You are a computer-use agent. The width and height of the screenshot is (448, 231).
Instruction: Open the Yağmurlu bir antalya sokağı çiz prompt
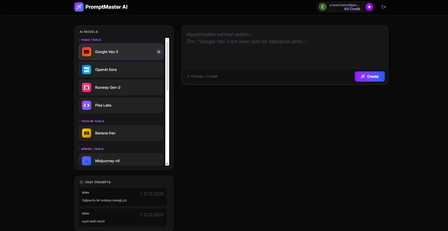click(x=123, y=197)
